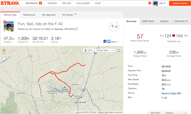This screenshot has width=191, height=114.
Task: Zoom in on the map
Action: point(4,57)
